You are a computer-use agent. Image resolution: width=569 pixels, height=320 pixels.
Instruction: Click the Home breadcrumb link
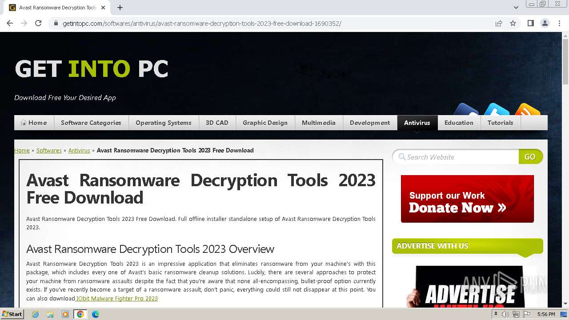(x=22, y=150)
